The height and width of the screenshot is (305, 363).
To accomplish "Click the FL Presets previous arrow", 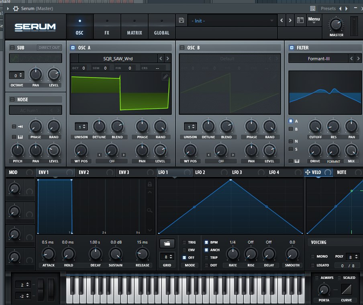I will 340,8.
